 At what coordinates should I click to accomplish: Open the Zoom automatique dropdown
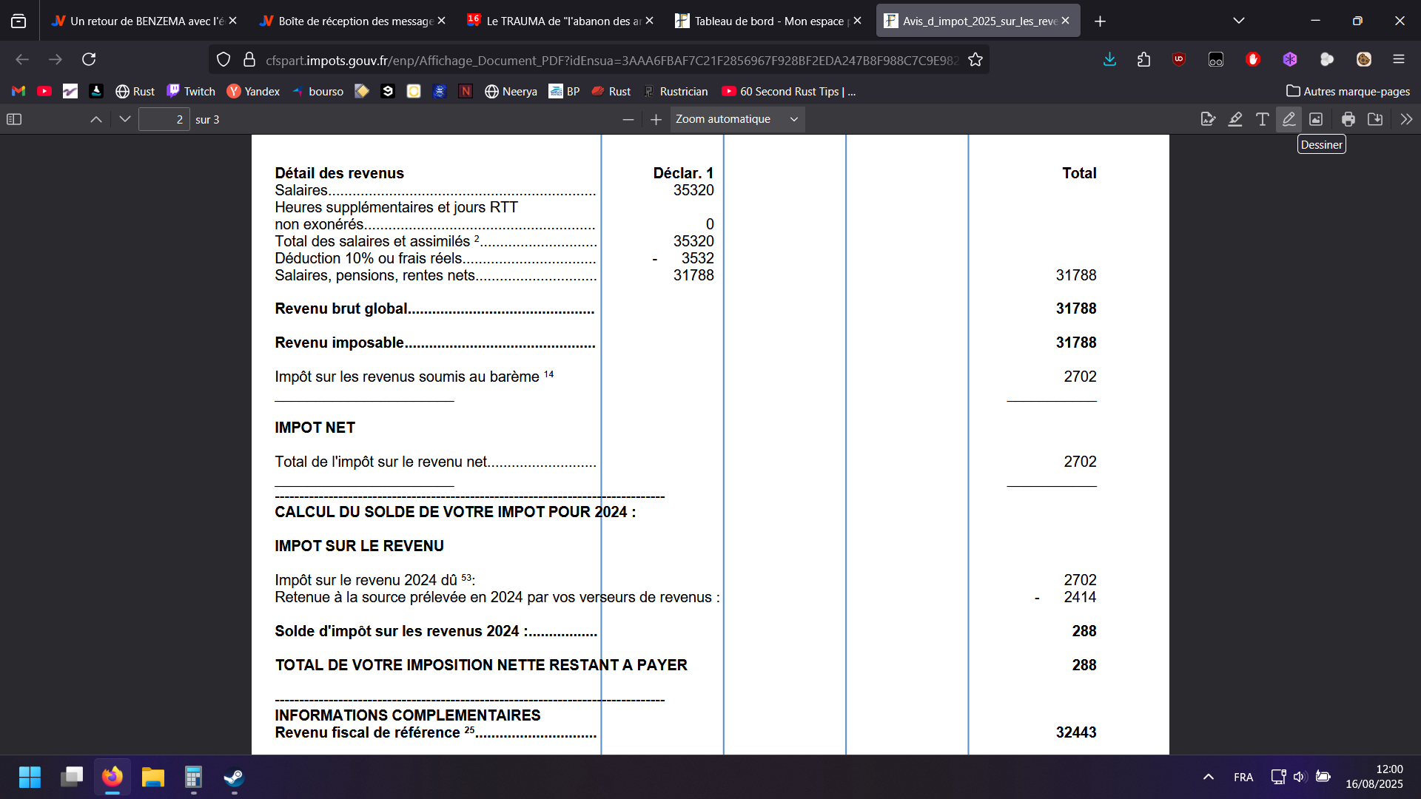tap(737, 119)
